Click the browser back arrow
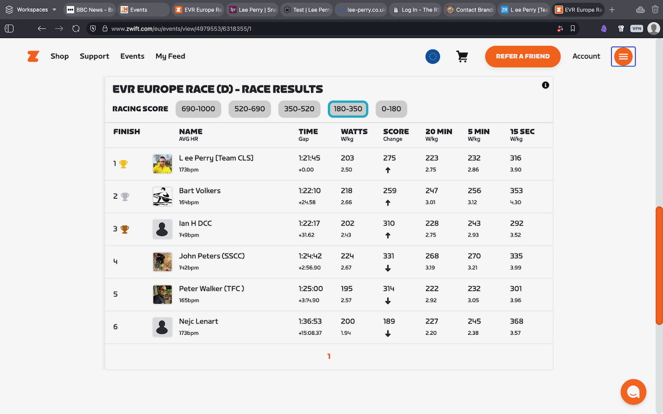The width and height of the screenshot is (663, 414). pos(42,28)
